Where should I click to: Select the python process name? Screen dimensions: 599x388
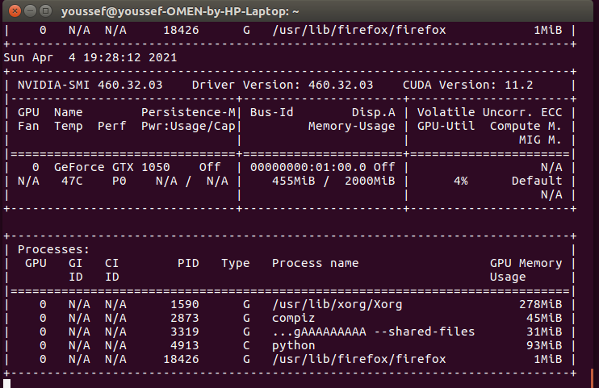point(294,345)
